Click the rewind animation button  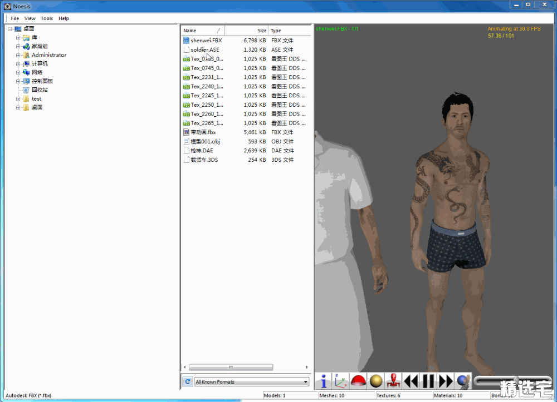[x=411, y=381]
